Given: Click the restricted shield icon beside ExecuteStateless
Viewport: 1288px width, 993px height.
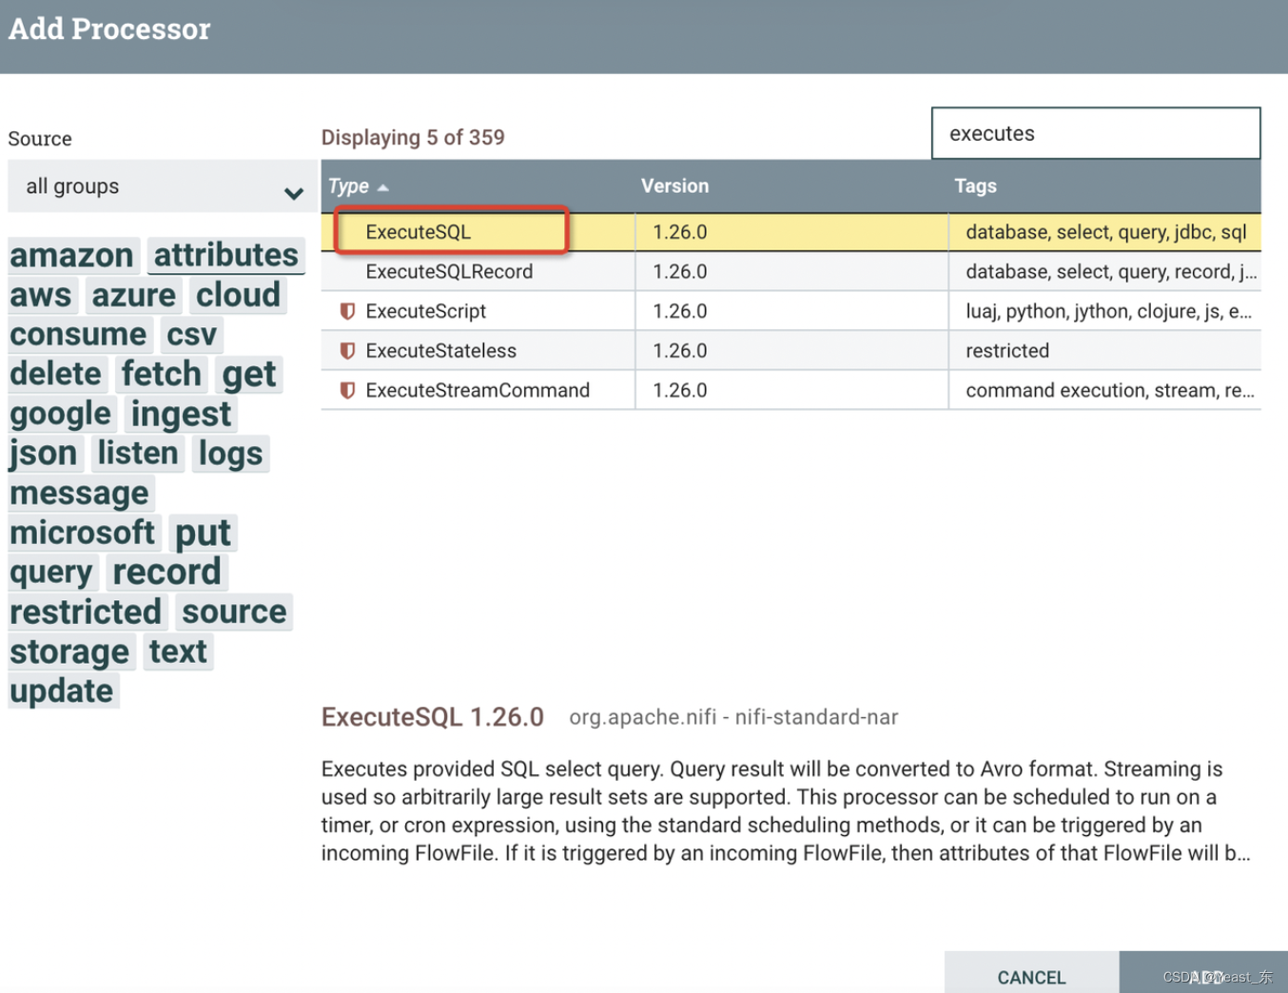Looking at the screenshot, I should coord(347,351).
